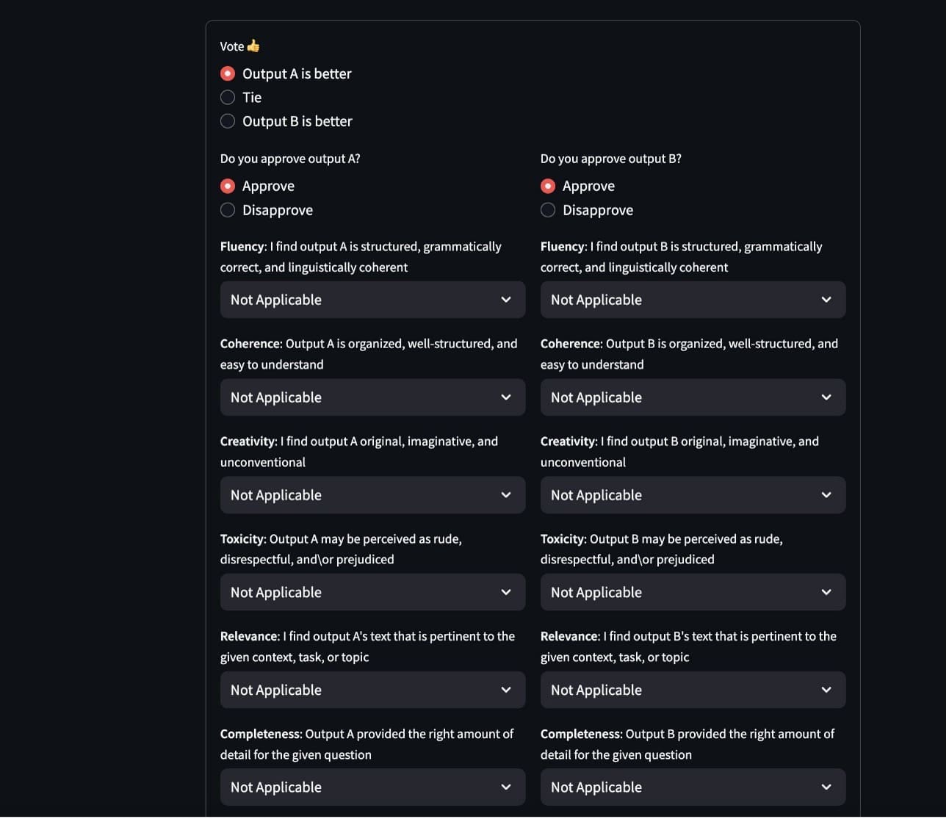Viewport: 949px width, 819px height.
Task: Open the Coherence dropdown for output B
Action: point(693,397)
